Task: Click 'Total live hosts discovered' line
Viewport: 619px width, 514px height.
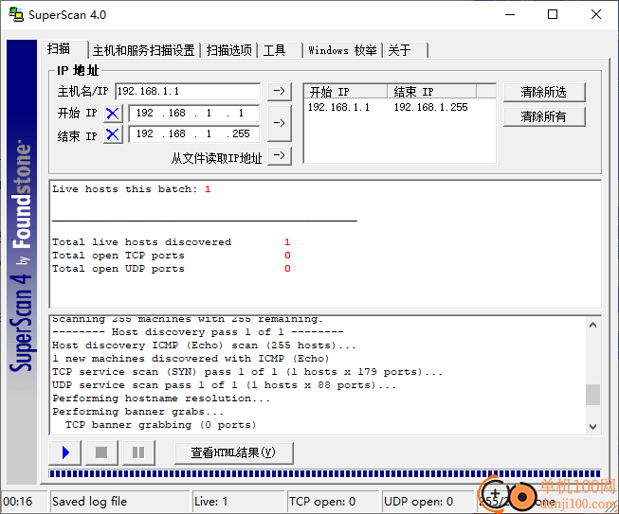Action: click(x=172, y=242)
